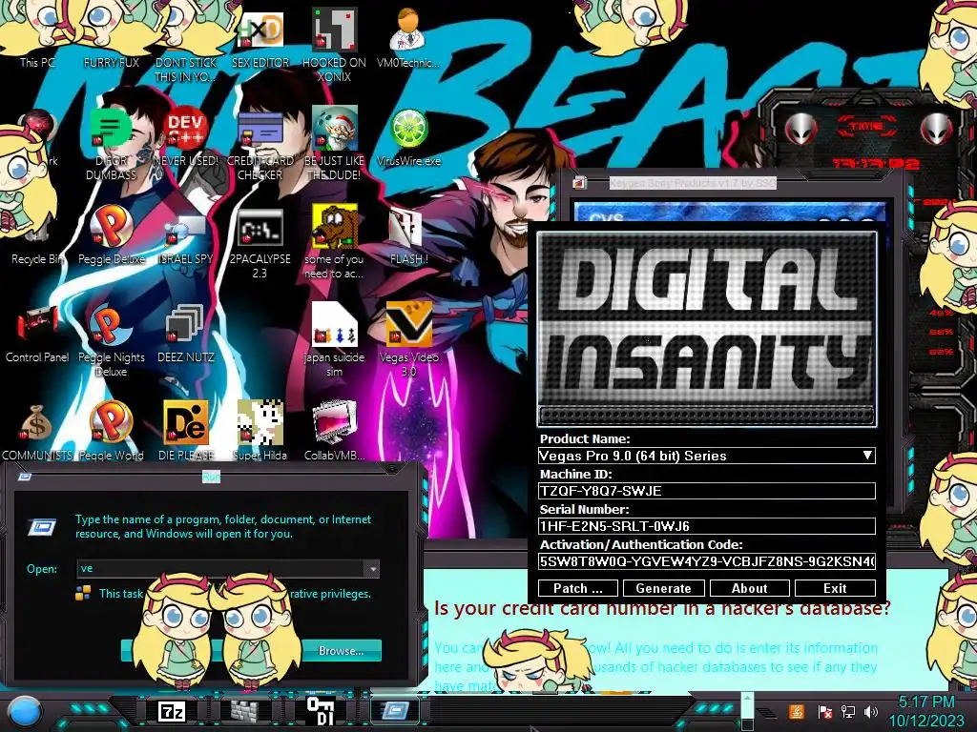This screenshot has height=732, width=977.
Task: Select the DIE PLEASE desktop icon
Action: (186, 432)
